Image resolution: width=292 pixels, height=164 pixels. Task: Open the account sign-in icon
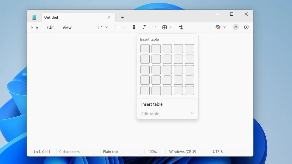pos(236,27)
